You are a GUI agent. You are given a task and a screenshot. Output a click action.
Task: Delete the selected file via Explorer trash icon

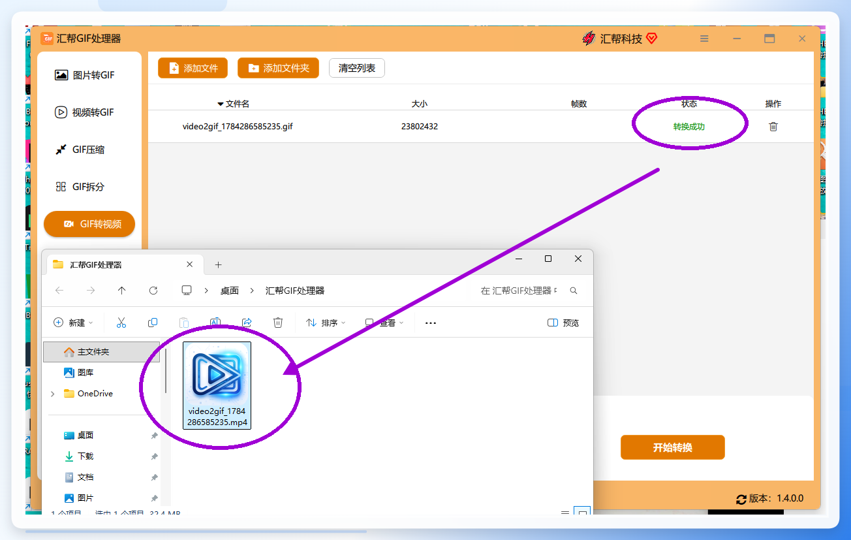pos(278,323)
